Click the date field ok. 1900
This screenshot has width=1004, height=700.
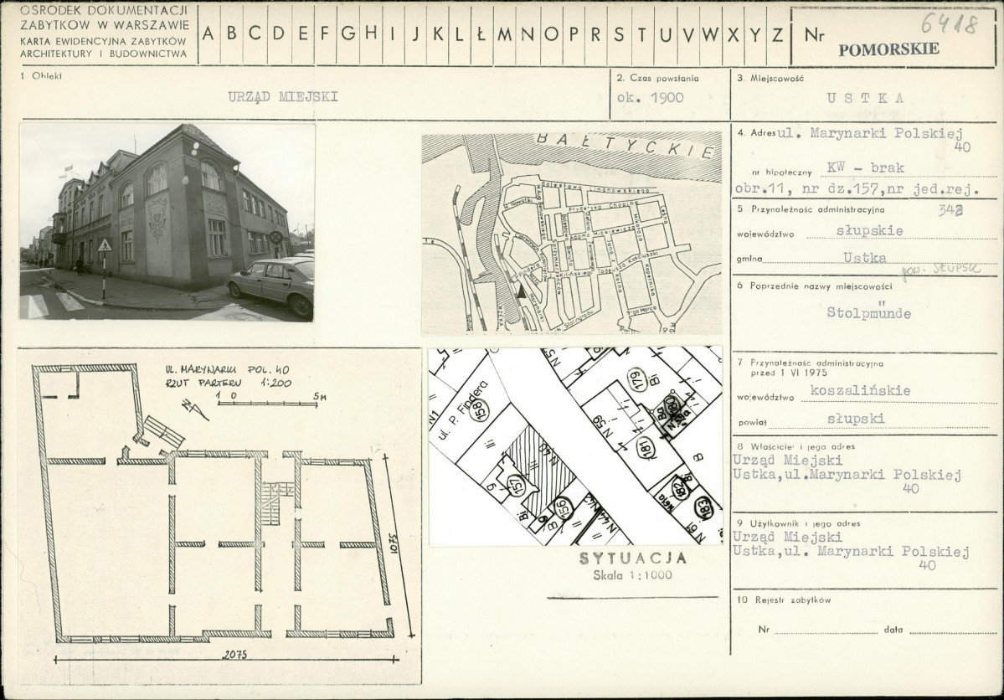[x=650, y=98]
